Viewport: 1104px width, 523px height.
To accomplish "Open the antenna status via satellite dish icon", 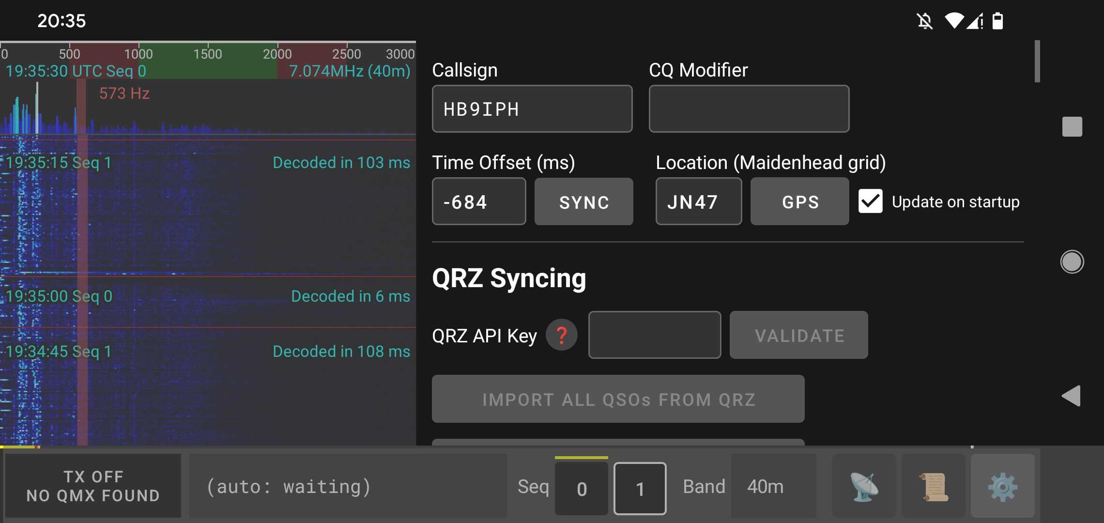I will (864, 486).
